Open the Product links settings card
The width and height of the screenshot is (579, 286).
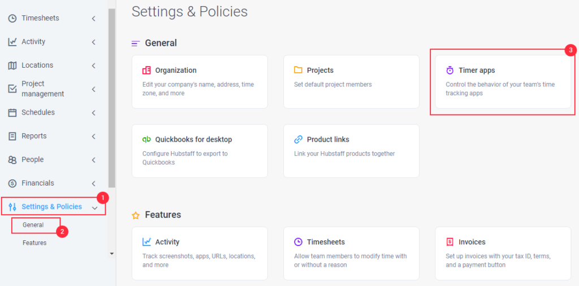351,151
